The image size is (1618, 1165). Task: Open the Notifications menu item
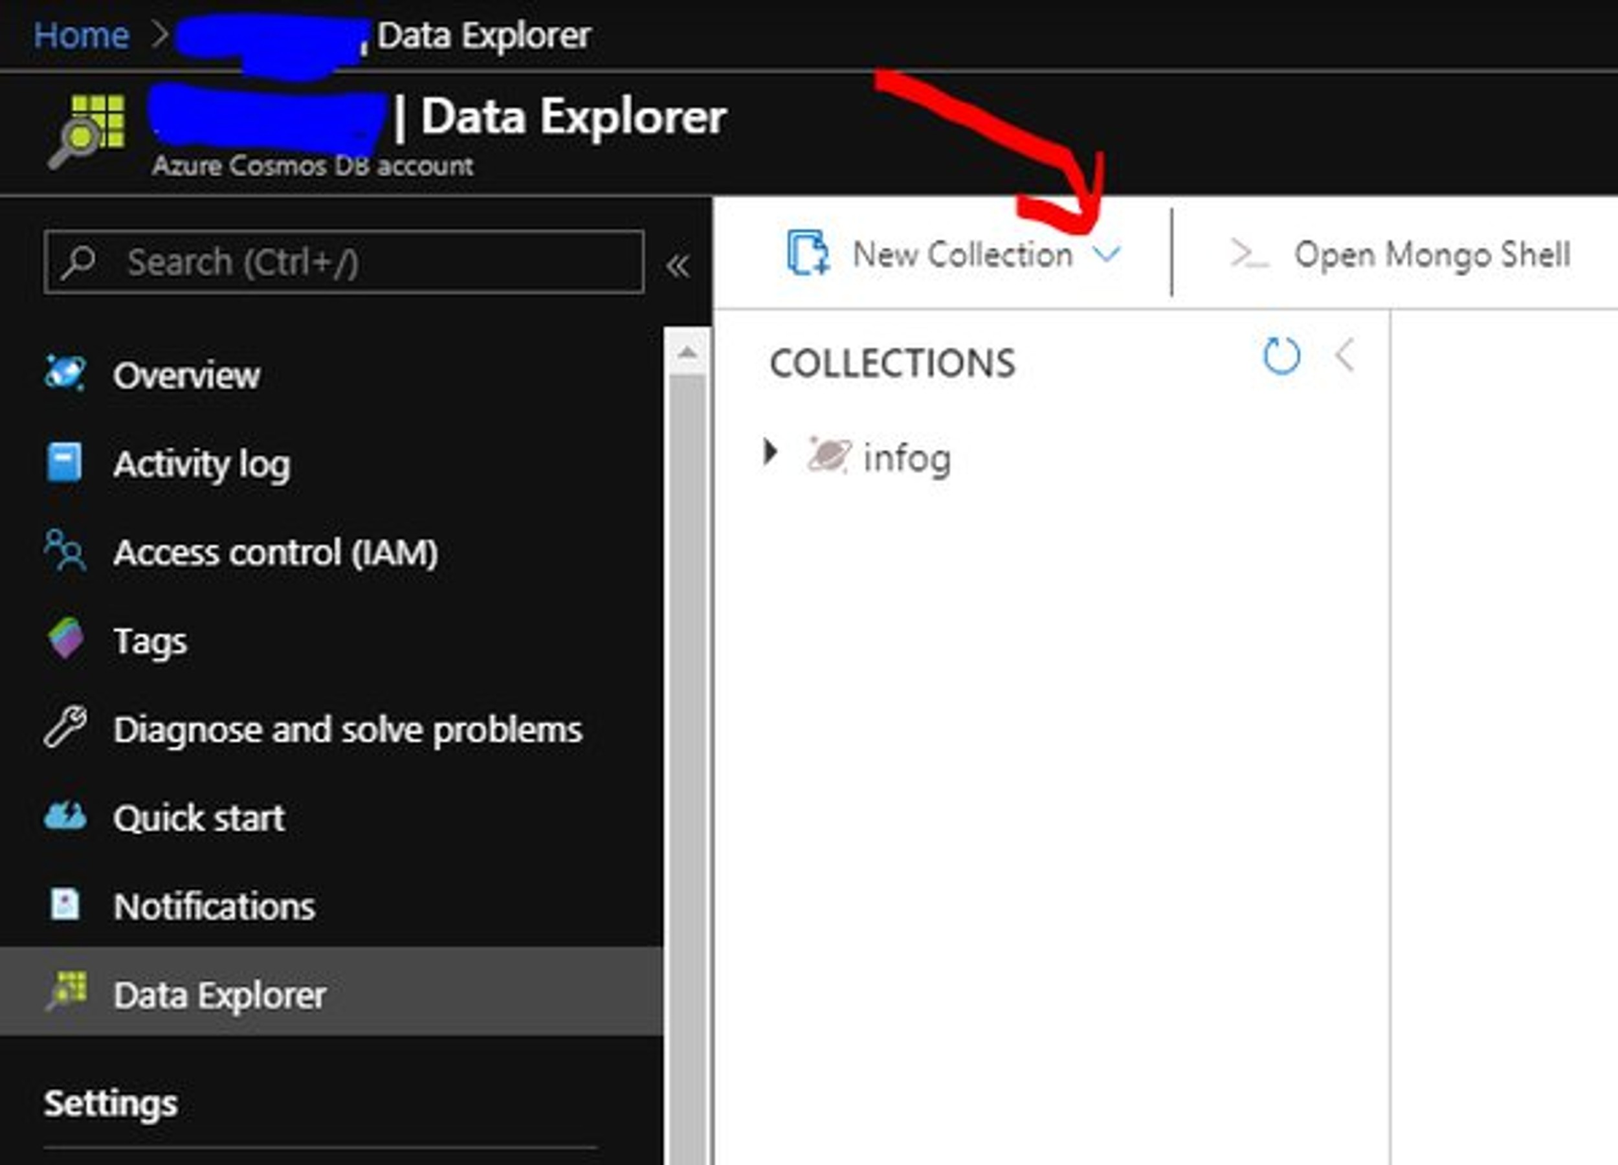click(x=214, y=906)
